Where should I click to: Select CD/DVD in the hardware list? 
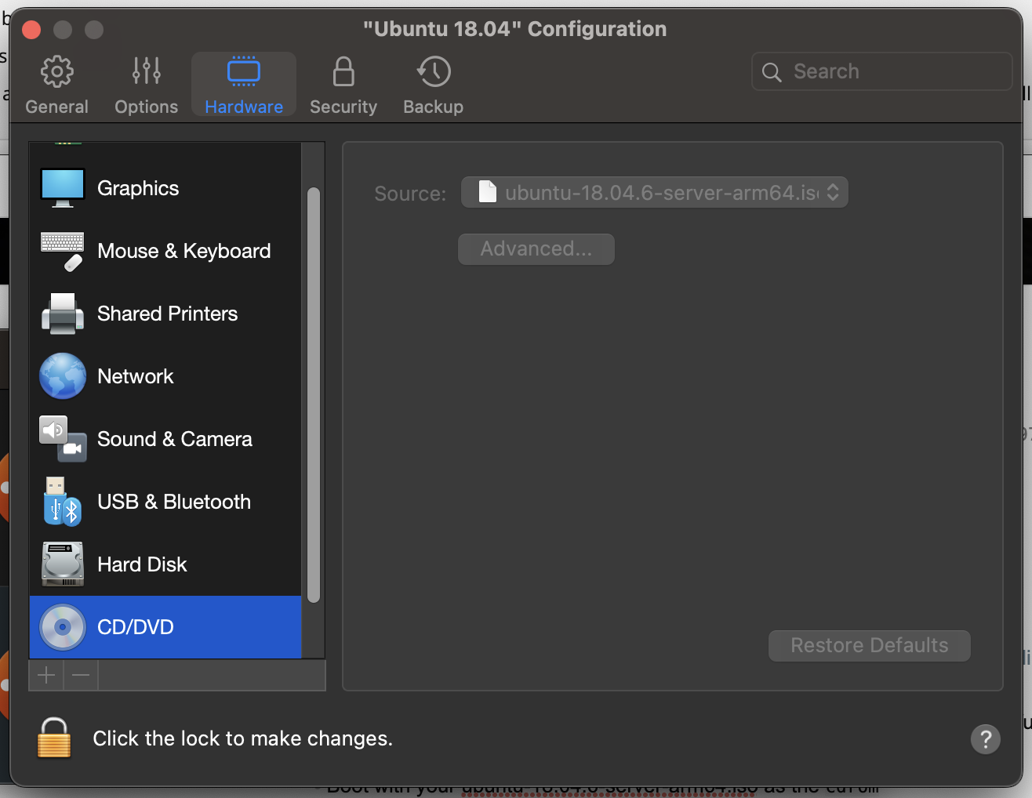click(165, 627)
